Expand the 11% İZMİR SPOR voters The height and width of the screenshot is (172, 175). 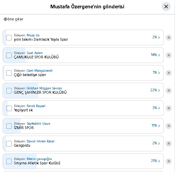(x=156, y=126)
